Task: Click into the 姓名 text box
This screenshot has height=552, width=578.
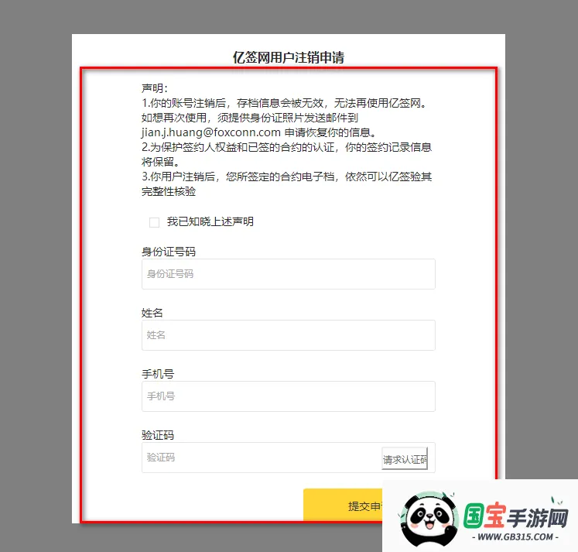Action: click(288, 335)
